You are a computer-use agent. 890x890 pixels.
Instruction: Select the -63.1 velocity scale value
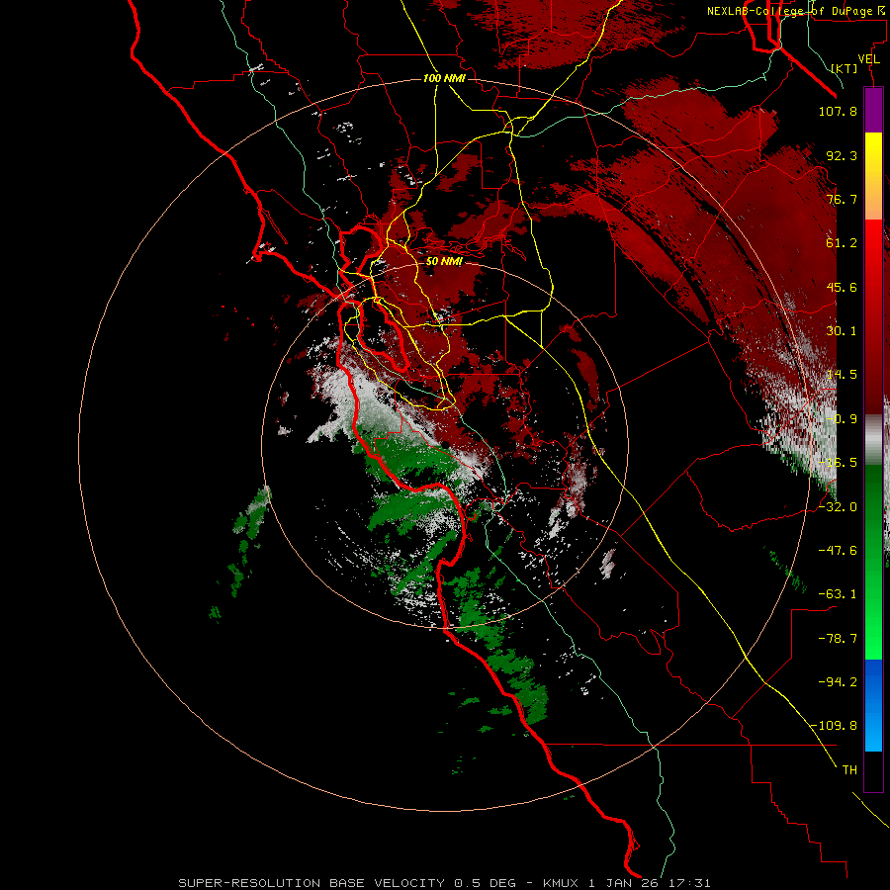point(838,594)
